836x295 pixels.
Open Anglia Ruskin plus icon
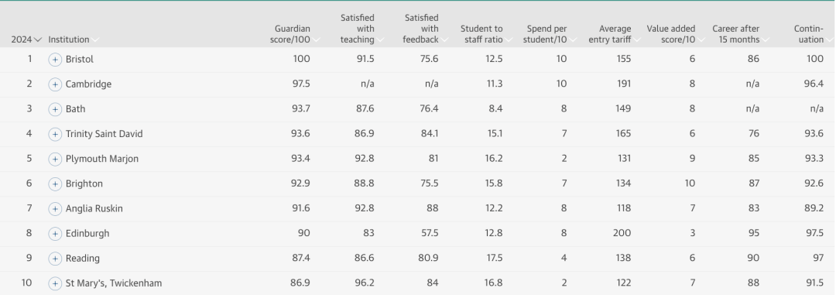pyautogui.click(x=55, y=209)
